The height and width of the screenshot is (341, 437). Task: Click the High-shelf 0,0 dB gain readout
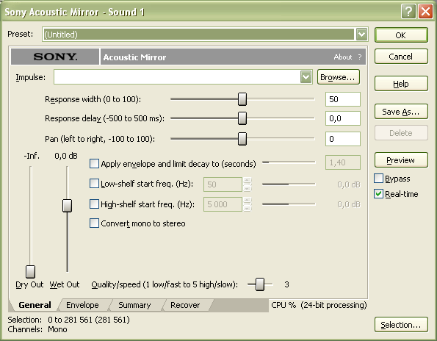pyautogui.click(x=349, y=204)
